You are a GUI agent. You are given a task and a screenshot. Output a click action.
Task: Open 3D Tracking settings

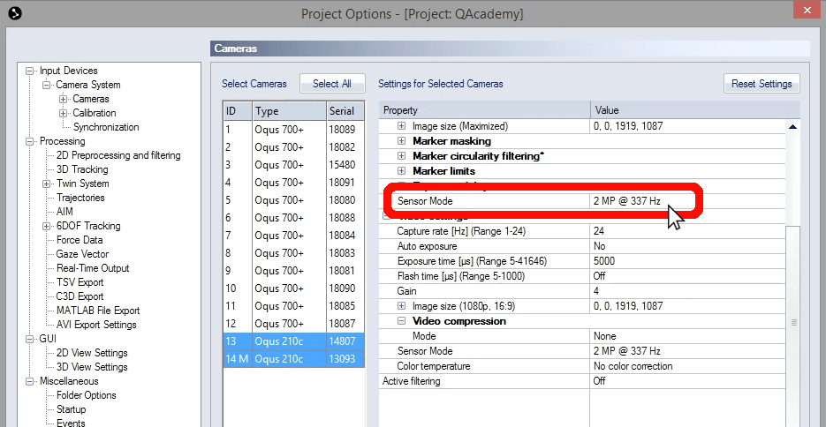[82, 169]
